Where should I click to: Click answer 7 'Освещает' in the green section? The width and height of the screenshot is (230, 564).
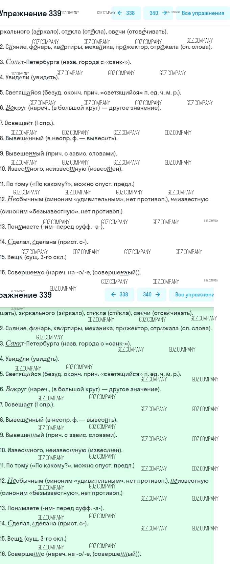coord(27,404)
